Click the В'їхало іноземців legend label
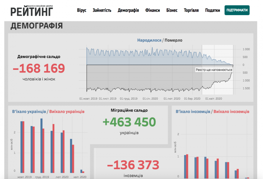The height and width of the screenshot is (179, 263). point(193,111)
